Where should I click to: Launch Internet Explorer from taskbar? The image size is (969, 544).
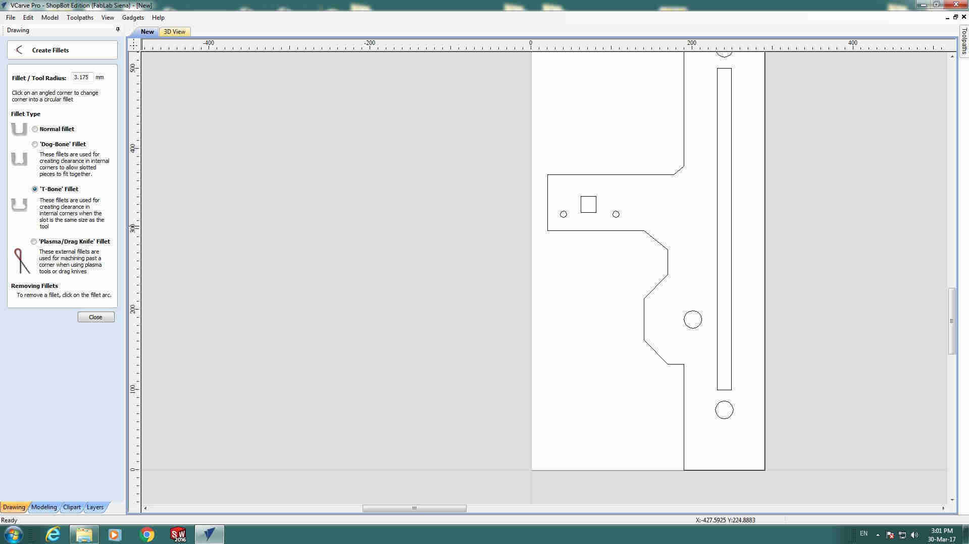[53, 534]
